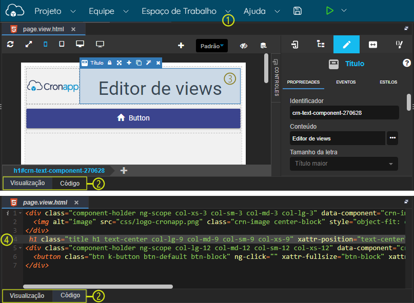Click the plus icon next to the breadcrumb
This screenshot has width=414, height=303.
click(x=124, y=171)
